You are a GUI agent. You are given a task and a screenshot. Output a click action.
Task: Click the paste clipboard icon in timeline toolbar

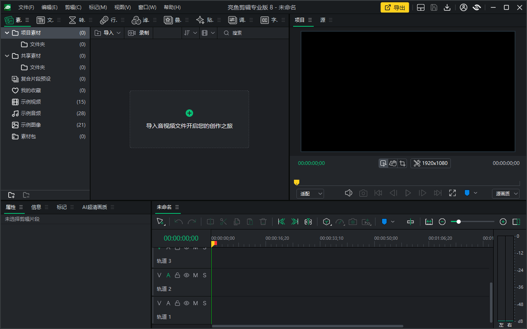click(250, 222)
